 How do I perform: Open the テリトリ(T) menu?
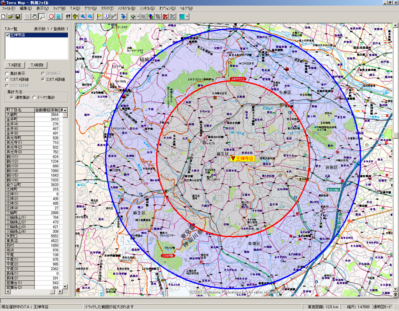[107, 8]
